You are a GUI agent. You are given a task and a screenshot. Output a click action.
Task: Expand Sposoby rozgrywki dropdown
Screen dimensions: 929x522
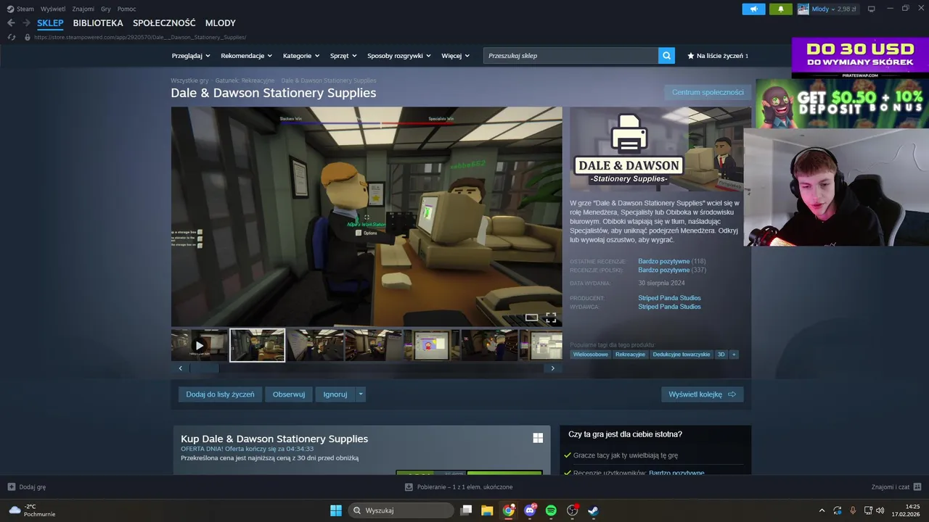coord(399,56)
